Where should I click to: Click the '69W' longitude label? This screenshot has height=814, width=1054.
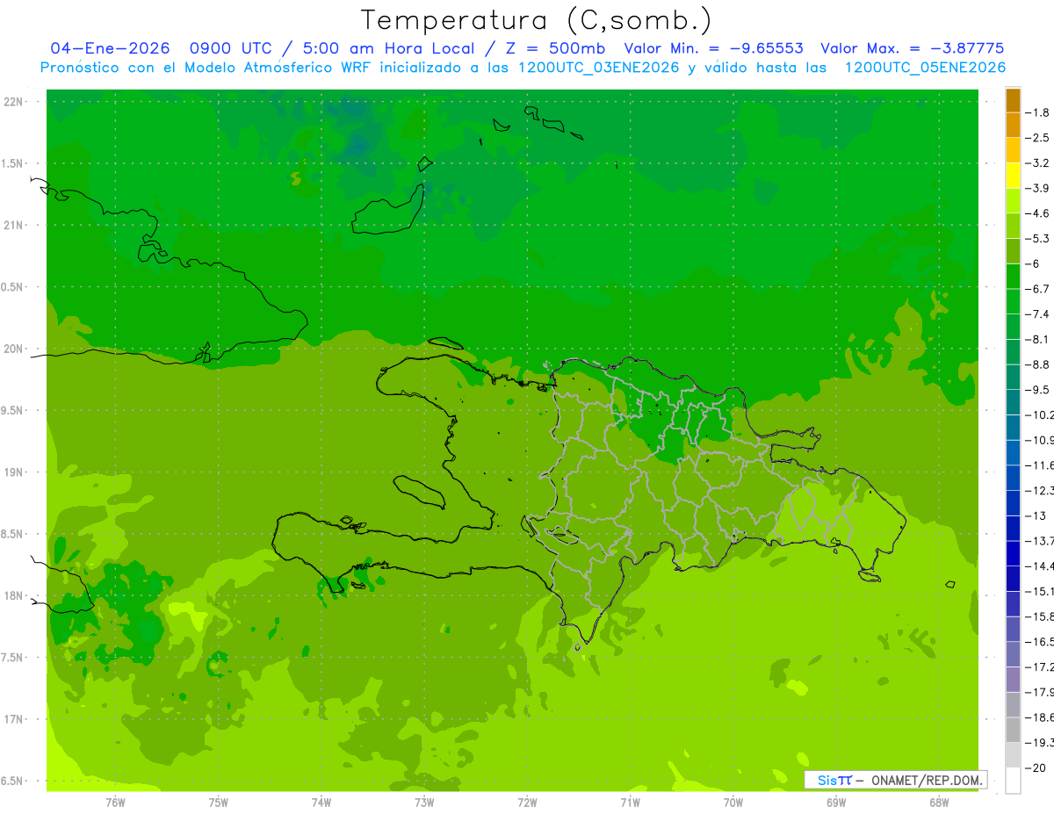click(x=836, y=802)
